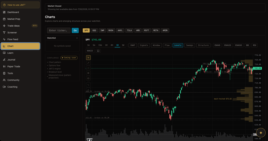This screenshot has height=141, width=268.
Task: Load the MSFT ticker chip
Action: tap(146, 30)
